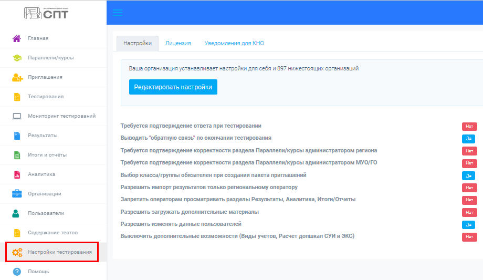This screenshot has width=483, height=280.
Task: Switch to the Лицензия tab
Action: tap(178, 44)
